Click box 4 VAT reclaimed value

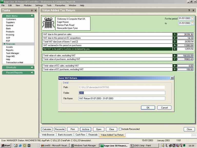click(x=185, y=45)
